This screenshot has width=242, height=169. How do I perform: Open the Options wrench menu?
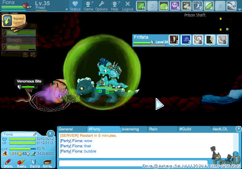point(102,6)
